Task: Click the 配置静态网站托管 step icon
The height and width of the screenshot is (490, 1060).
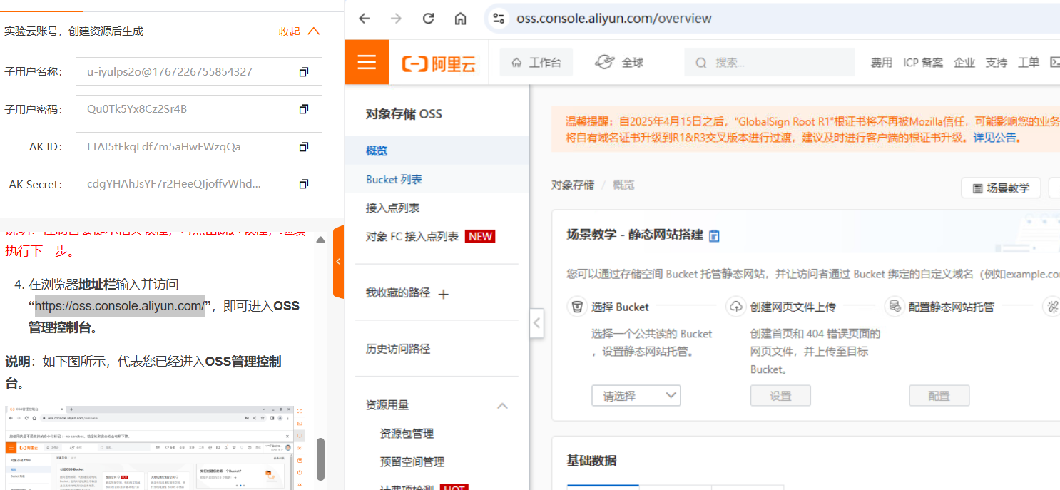Action: pos(894,307)
